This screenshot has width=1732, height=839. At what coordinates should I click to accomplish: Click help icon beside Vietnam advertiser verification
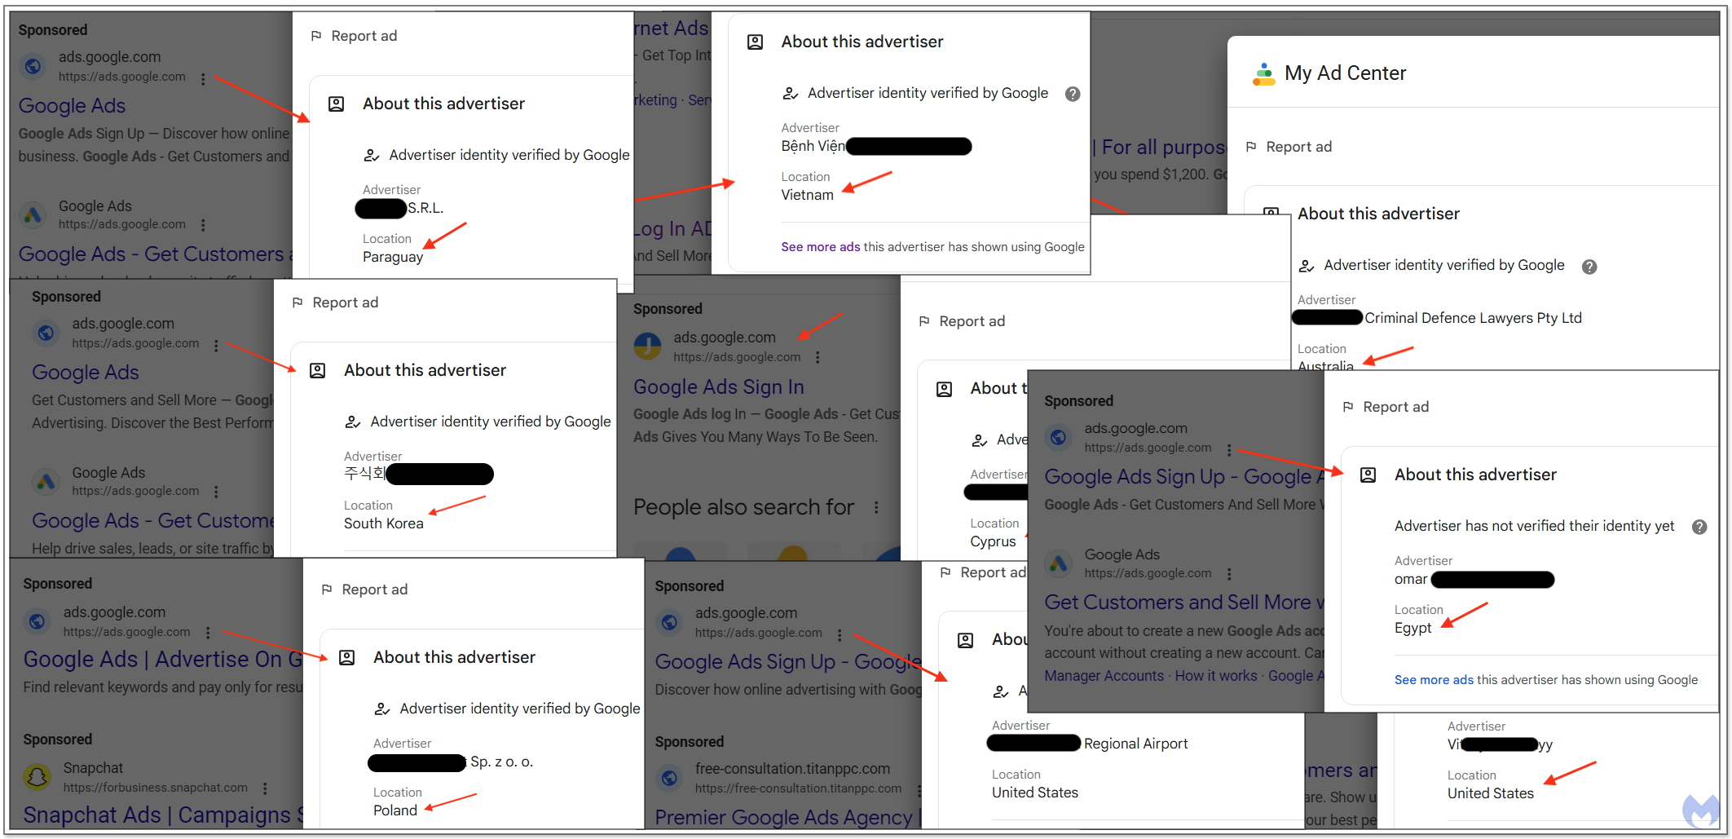pyautogui.click(x=1073, y=94)
